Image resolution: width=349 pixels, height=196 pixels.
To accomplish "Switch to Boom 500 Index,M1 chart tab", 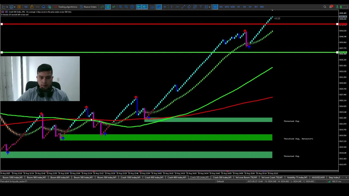I will tap(83, 177).
